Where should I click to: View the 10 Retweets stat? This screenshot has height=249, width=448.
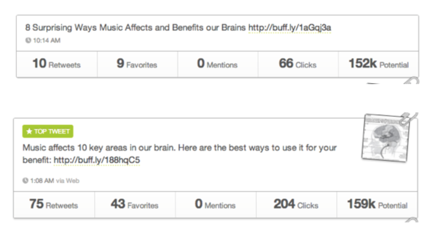[57, 64]
